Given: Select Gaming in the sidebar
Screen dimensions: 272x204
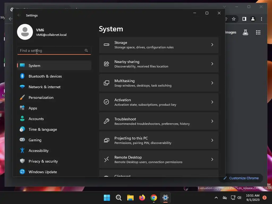Looking at the screenshot, I should [54, 140].
